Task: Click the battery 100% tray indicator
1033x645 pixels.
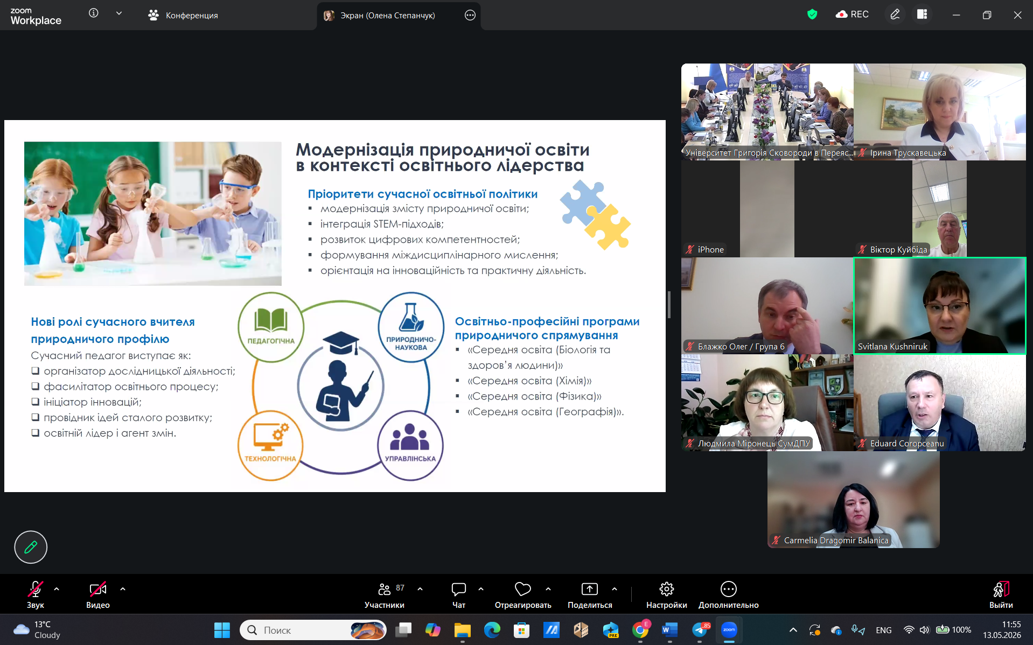Action: click(953, 630)
